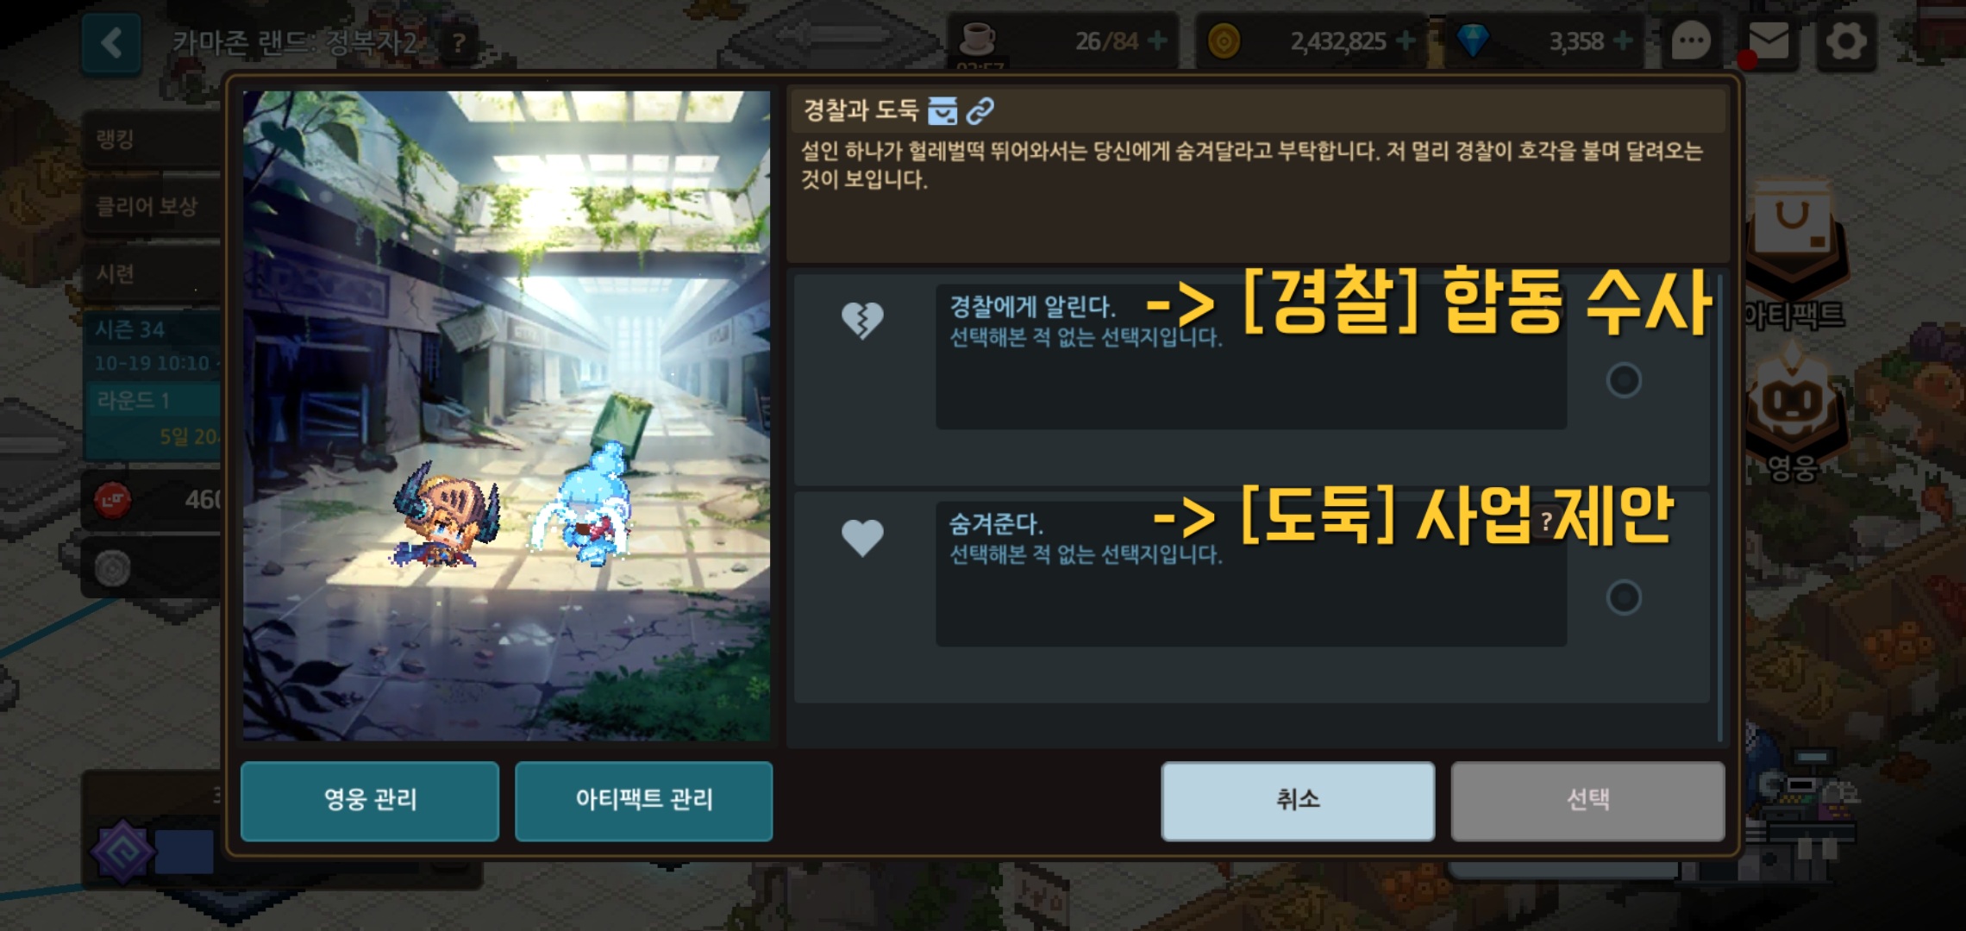Open the mailbox envelope icon
Screen dimensions: 1966x931
[x=1769, y=41]
